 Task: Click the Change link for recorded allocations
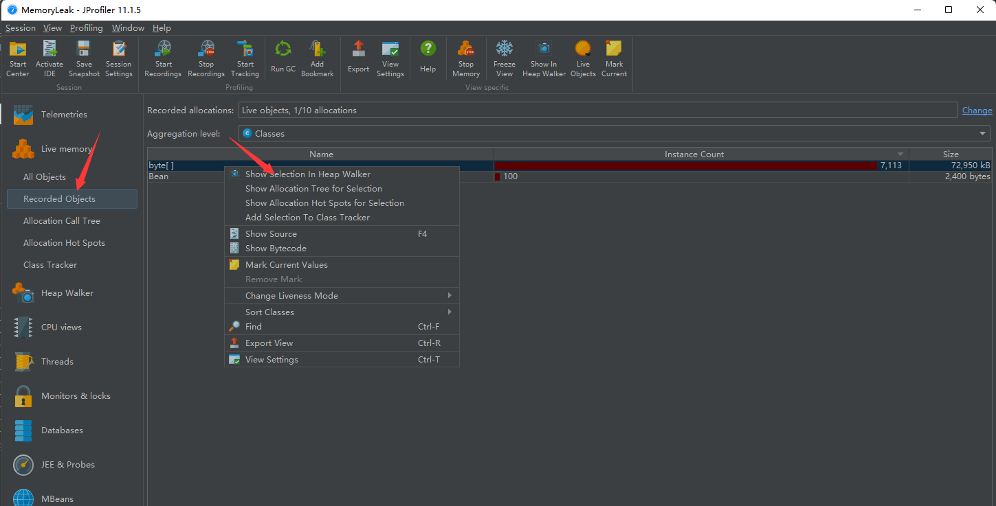tap(977, 111)
